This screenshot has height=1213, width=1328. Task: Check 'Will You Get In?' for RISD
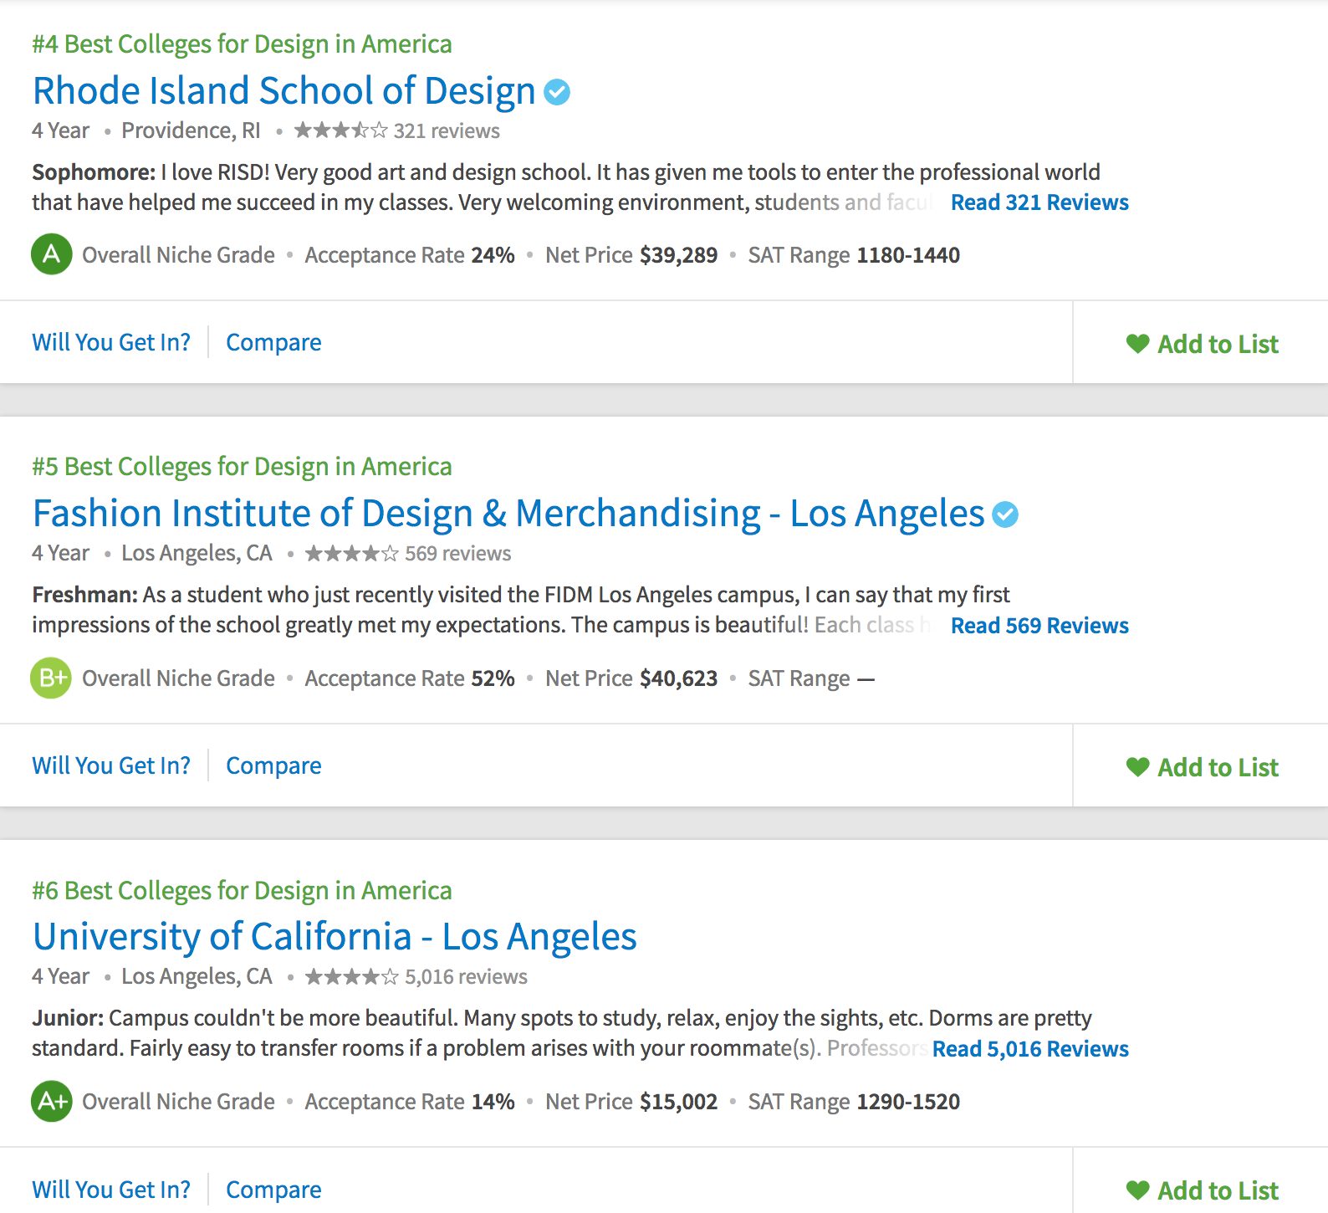coord(111,343)
